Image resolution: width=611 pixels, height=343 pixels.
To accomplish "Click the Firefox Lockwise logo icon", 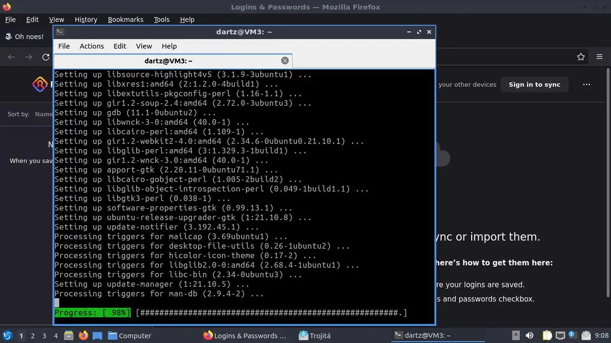I will [x=40, y=84].
